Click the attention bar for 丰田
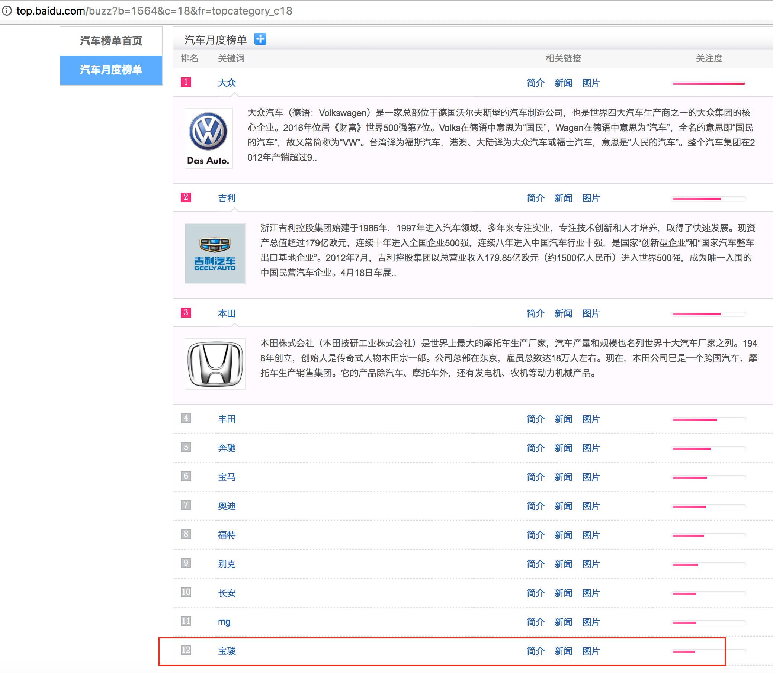 [x=709, y=419]
